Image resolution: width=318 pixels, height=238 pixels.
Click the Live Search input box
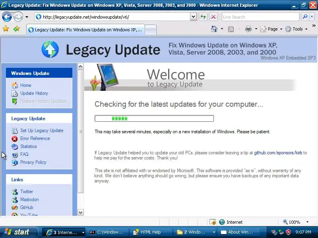260,17
